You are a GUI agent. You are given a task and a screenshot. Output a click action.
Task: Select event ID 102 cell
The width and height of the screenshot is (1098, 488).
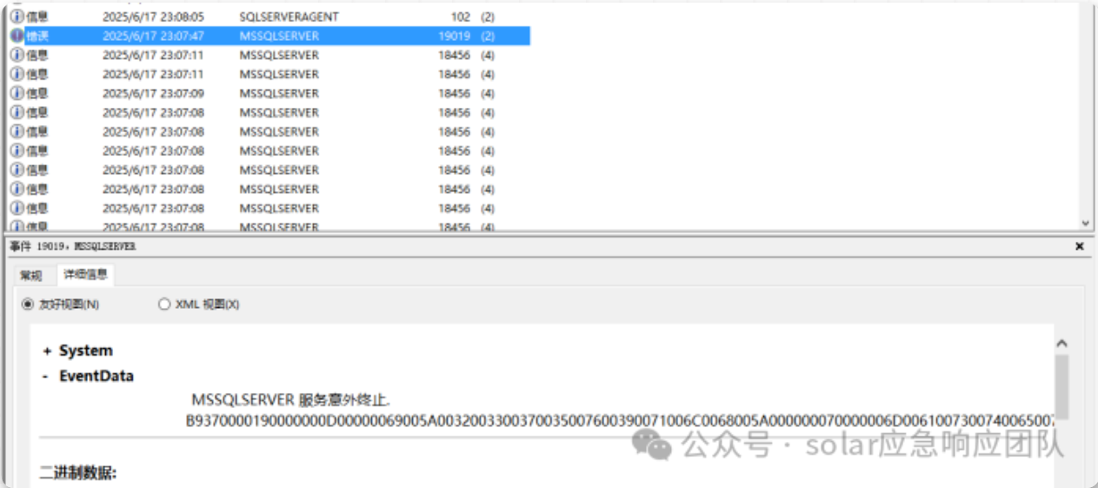point(460,17)
